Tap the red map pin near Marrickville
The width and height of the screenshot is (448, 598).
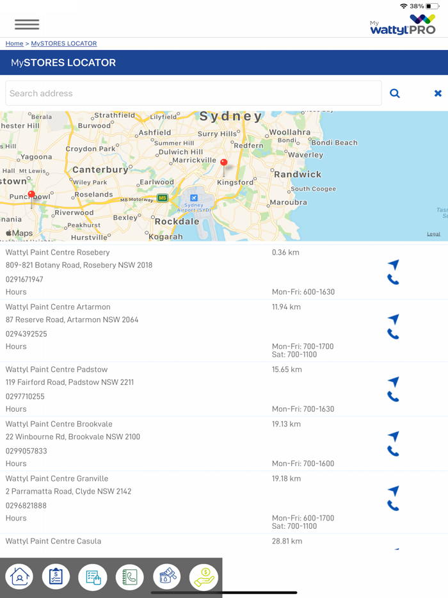click(x=223, y=164)
